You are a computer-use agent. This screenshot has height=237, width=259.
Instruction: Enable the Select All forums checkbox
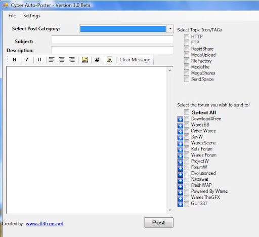[187, 112]
